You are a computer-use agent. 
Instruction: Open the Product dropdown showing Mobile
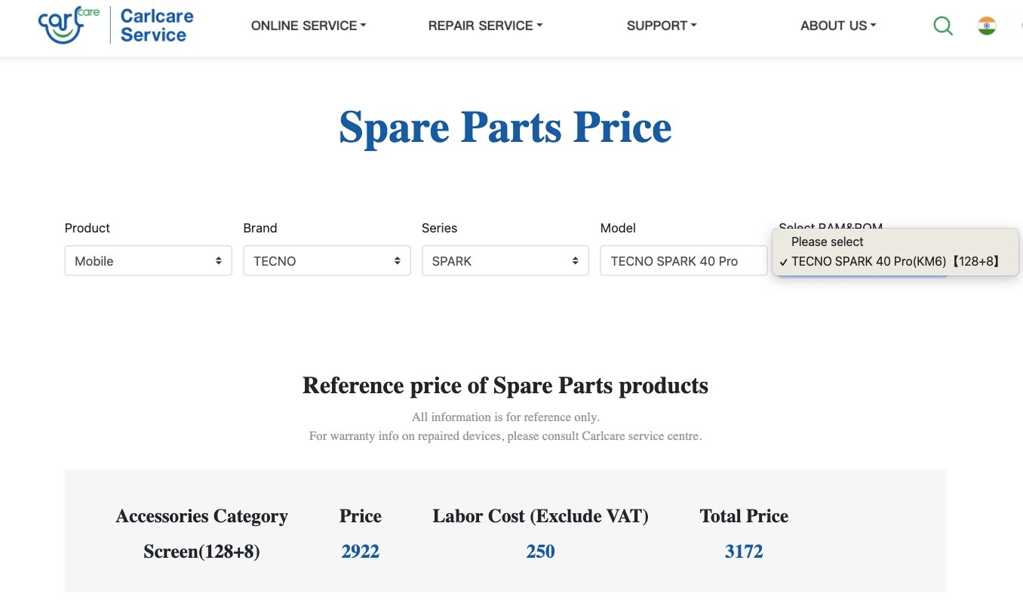tap(149, 261)
